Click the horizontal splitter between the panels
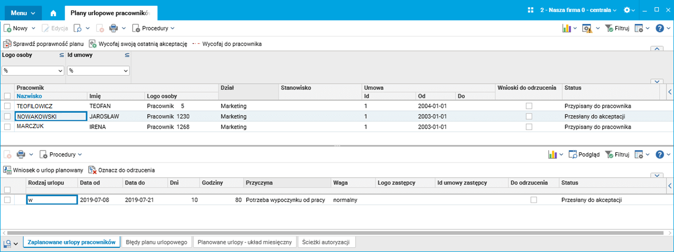Viewport: 674px width, 252px height. [337, 145]
